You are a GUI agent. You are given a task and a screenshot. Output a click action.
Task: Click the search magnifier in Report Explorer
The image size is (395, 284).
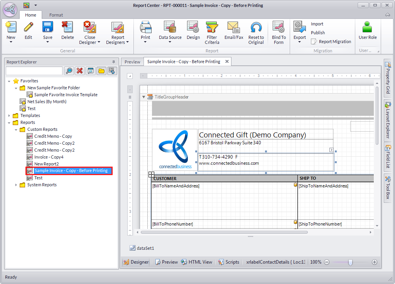pyautogui.click(x=69, y=71)
